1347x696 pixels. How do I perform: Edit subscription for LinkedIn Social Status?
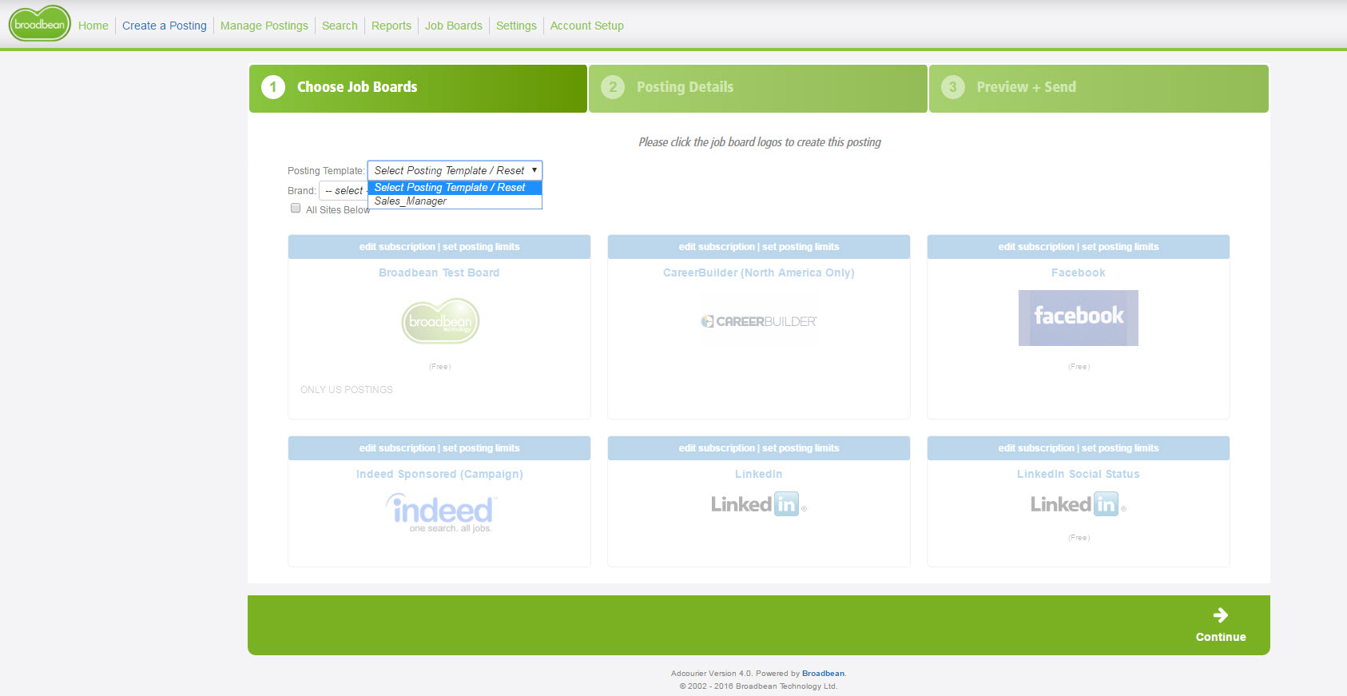coord(1036,448)
